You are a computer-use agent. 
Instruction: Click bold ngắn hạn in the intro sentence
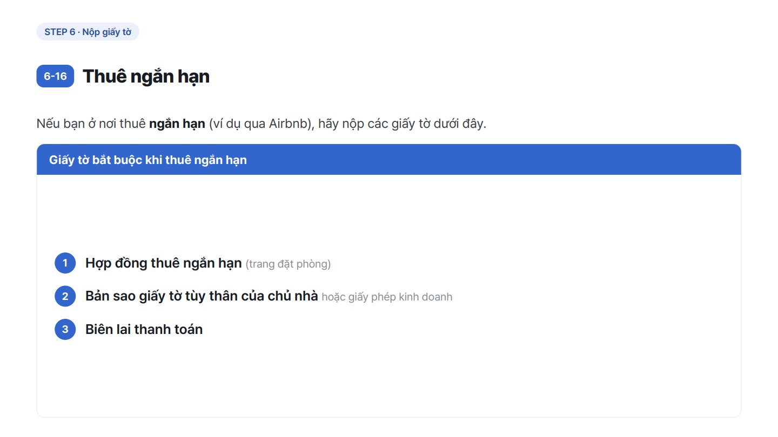(x=177, y=124)
